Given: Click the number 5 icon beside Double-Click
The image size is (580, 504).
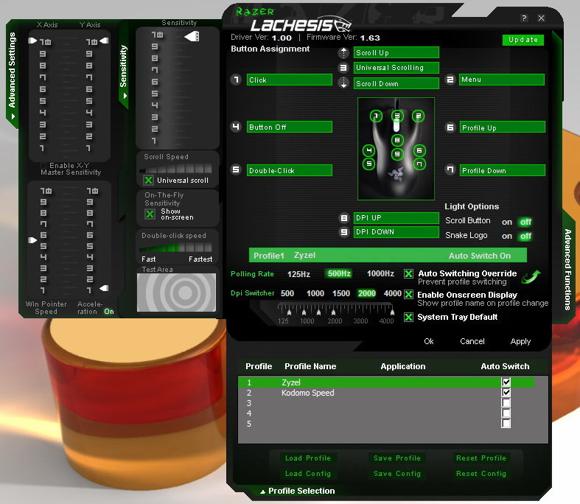Looking at the screenshot, I should (x=236, y=169).
